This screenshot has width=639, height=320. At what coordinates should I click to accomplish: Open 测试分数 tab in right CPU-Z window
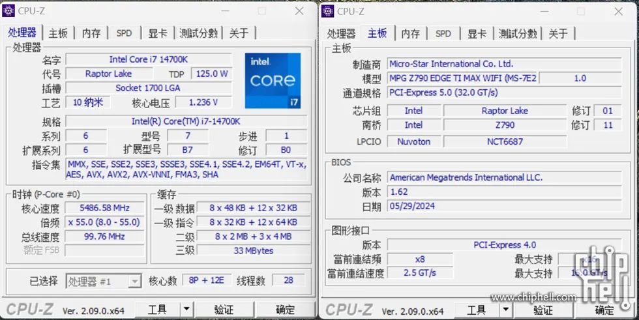tap(518, 33)
